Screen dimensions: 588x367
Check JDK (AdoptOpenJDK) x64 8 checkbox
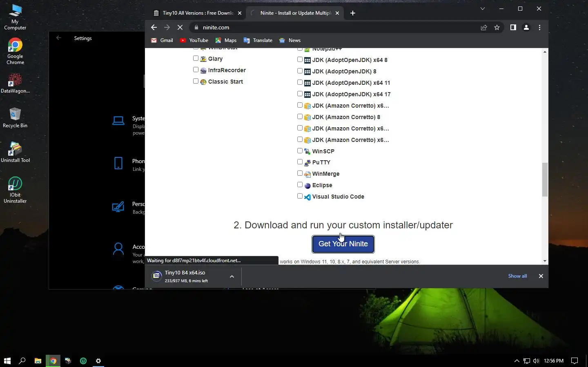300,60
